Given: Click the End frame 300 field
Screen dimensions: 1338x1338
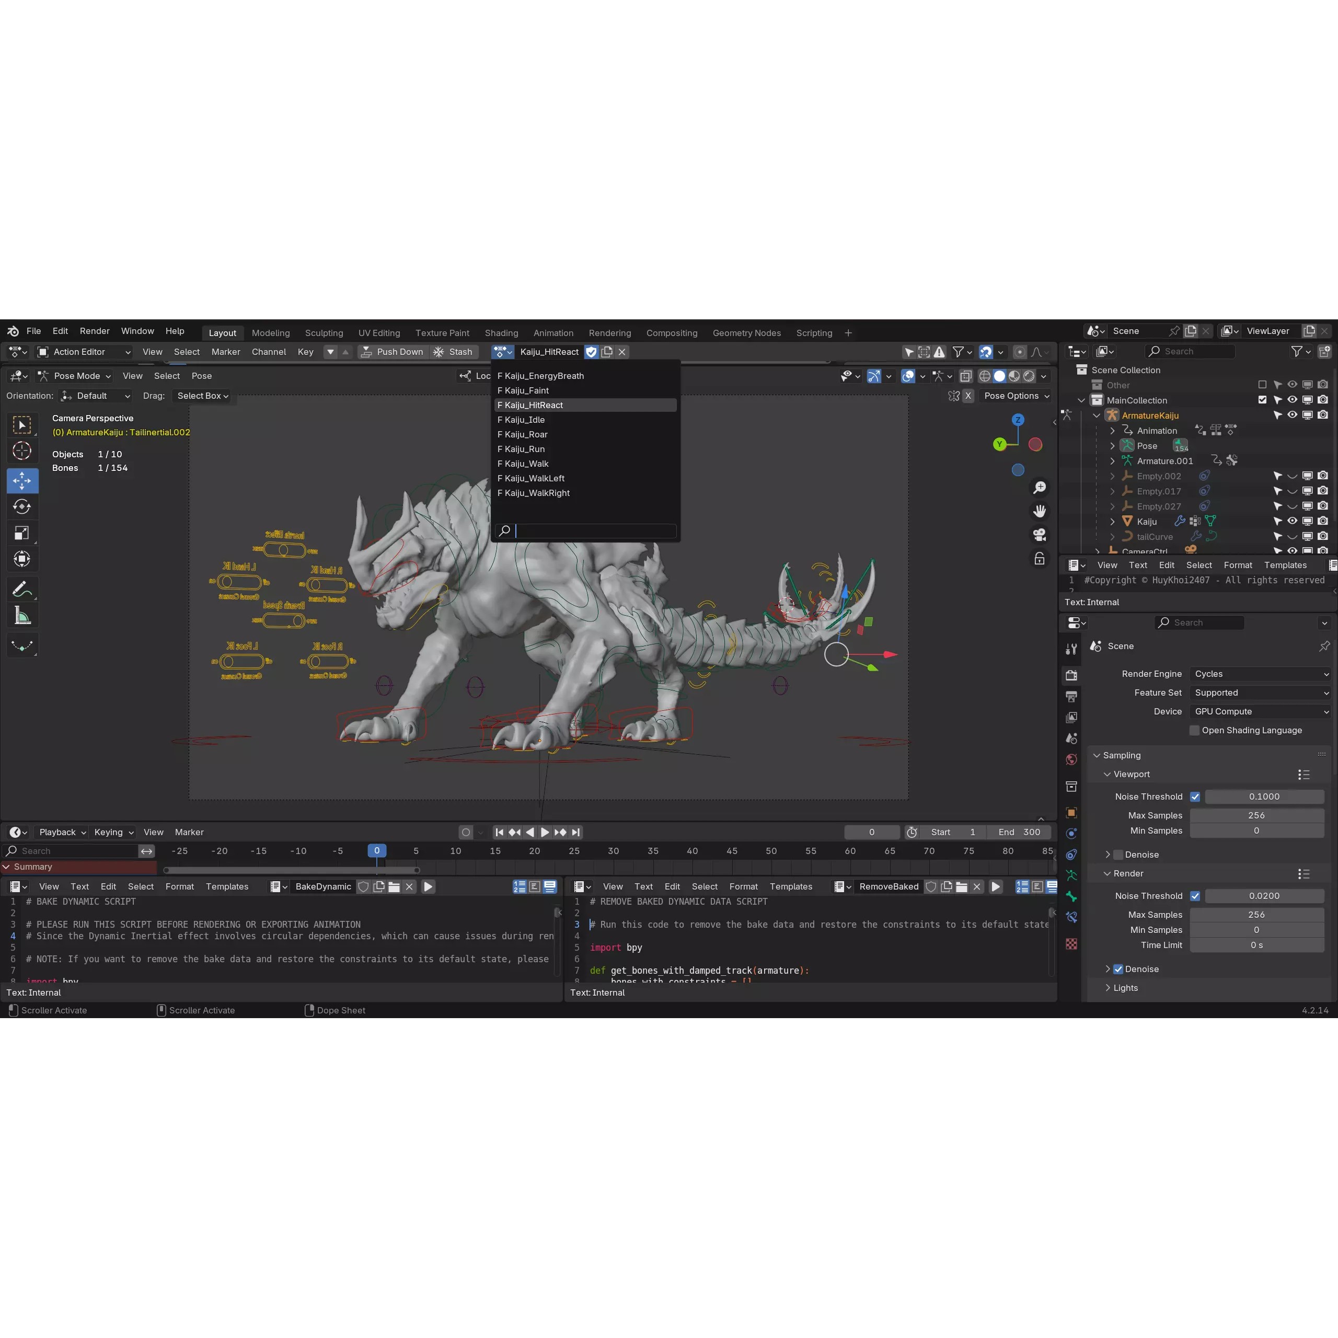Looking at the screenshot, I should [x=1019, y=833].
